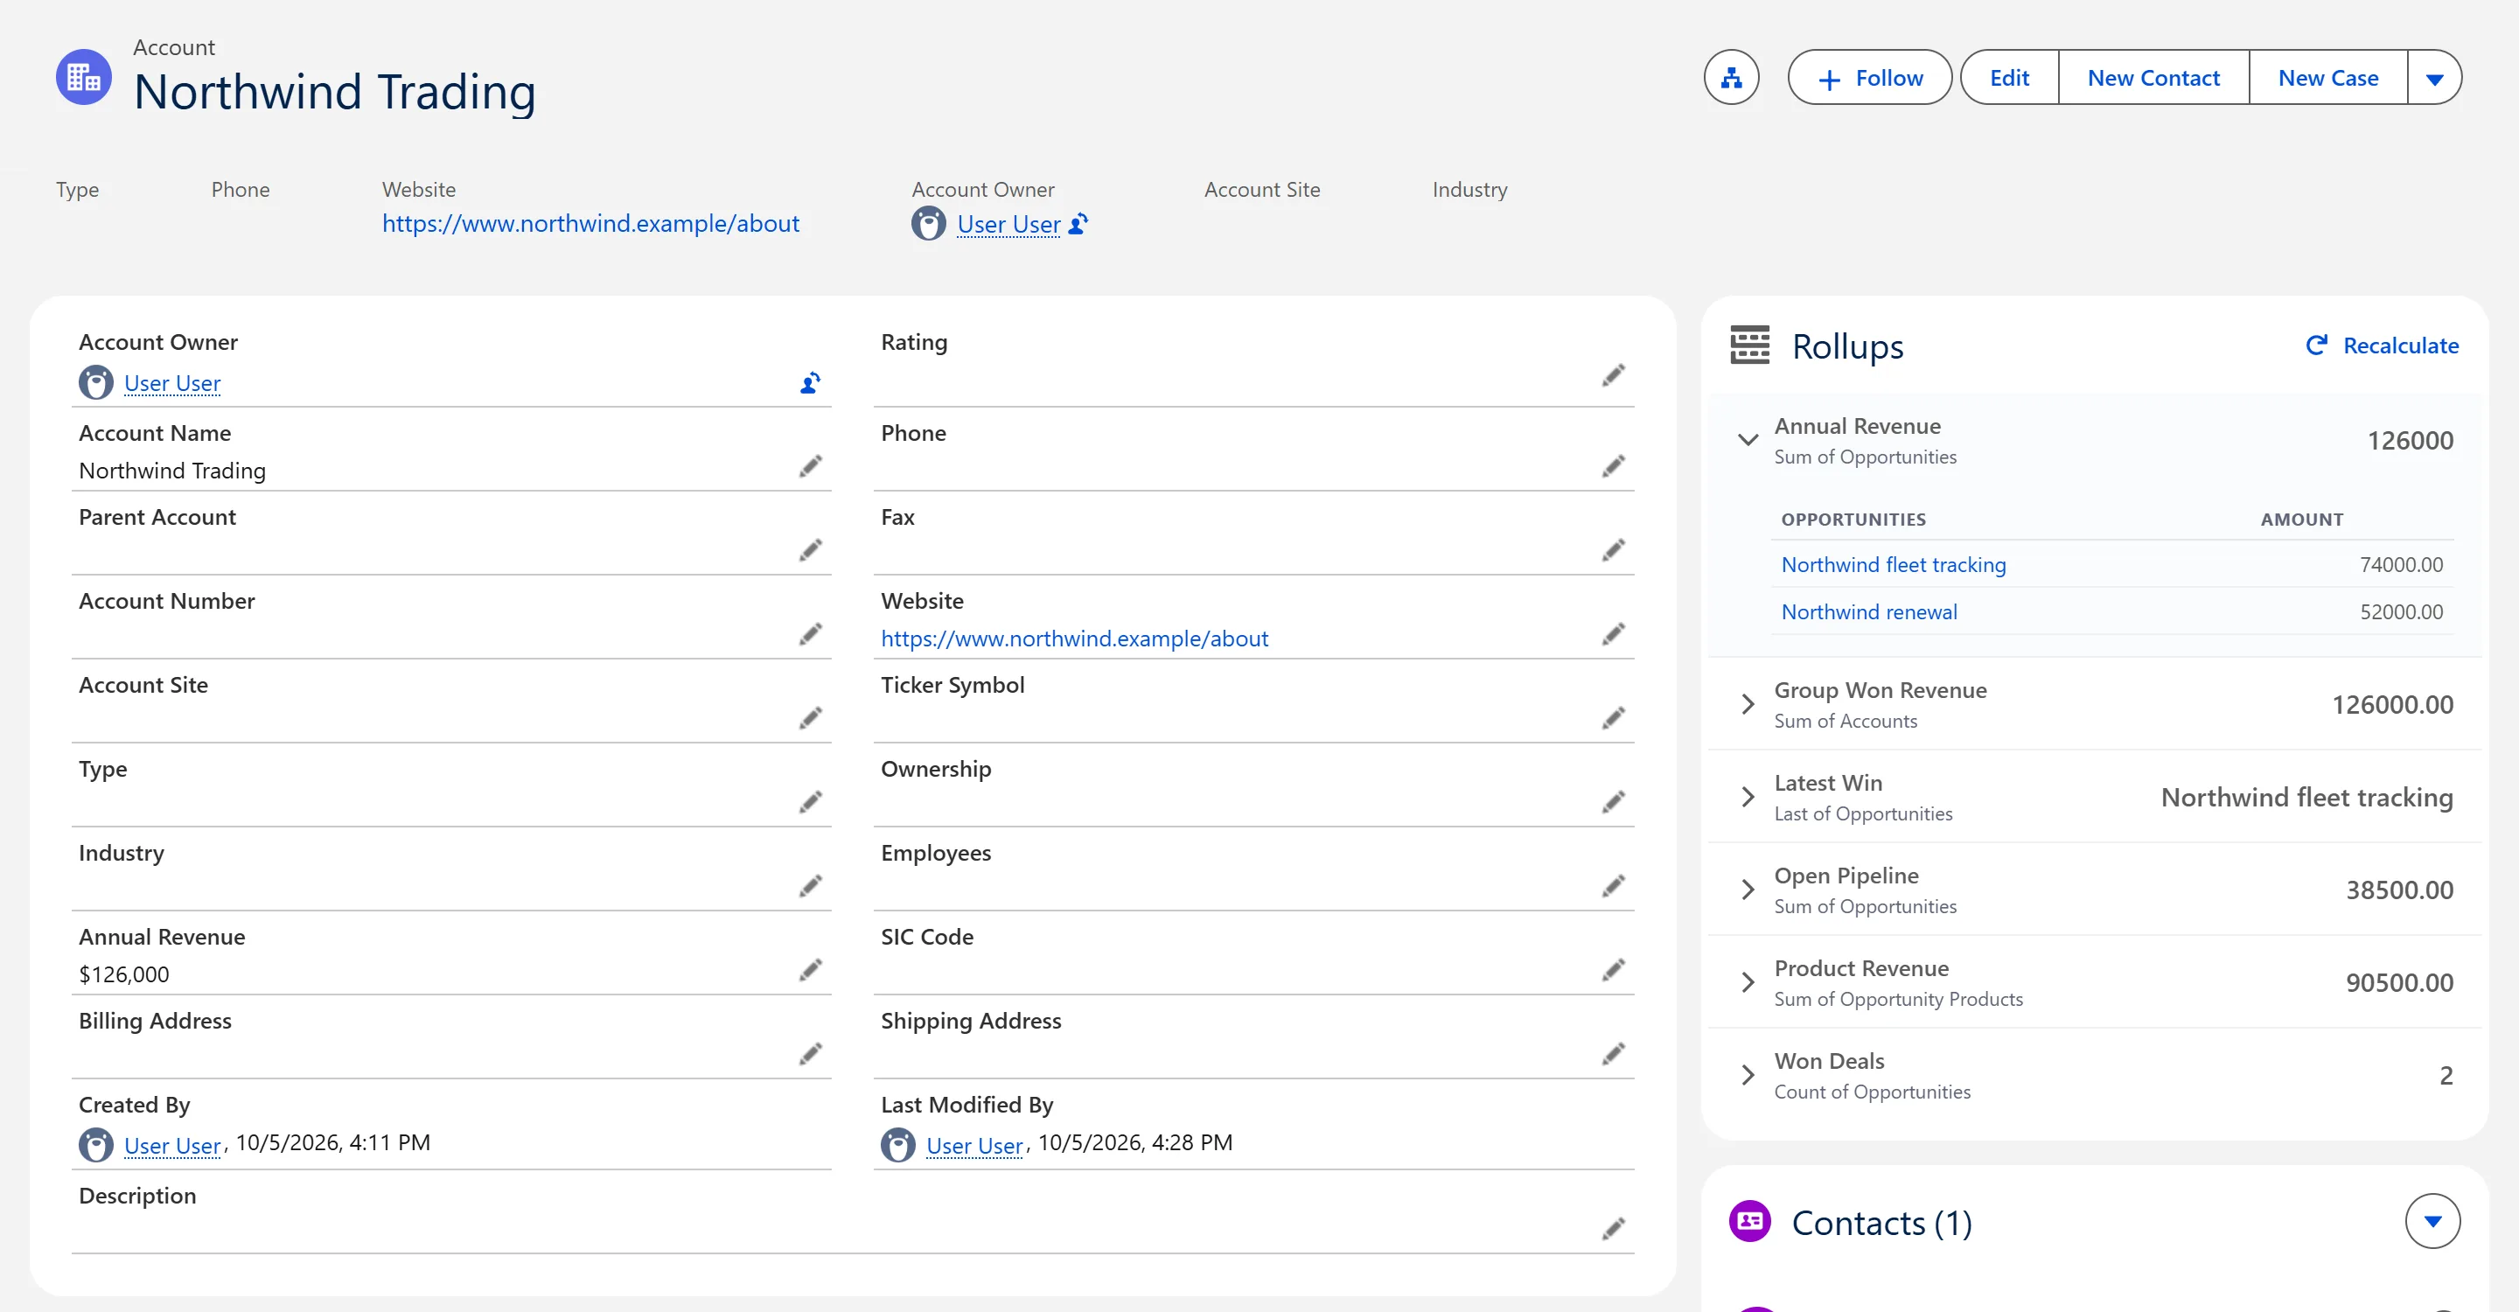
Task: Expand the Group Won Revenue rollup
Action: [x=1748, y=704]
